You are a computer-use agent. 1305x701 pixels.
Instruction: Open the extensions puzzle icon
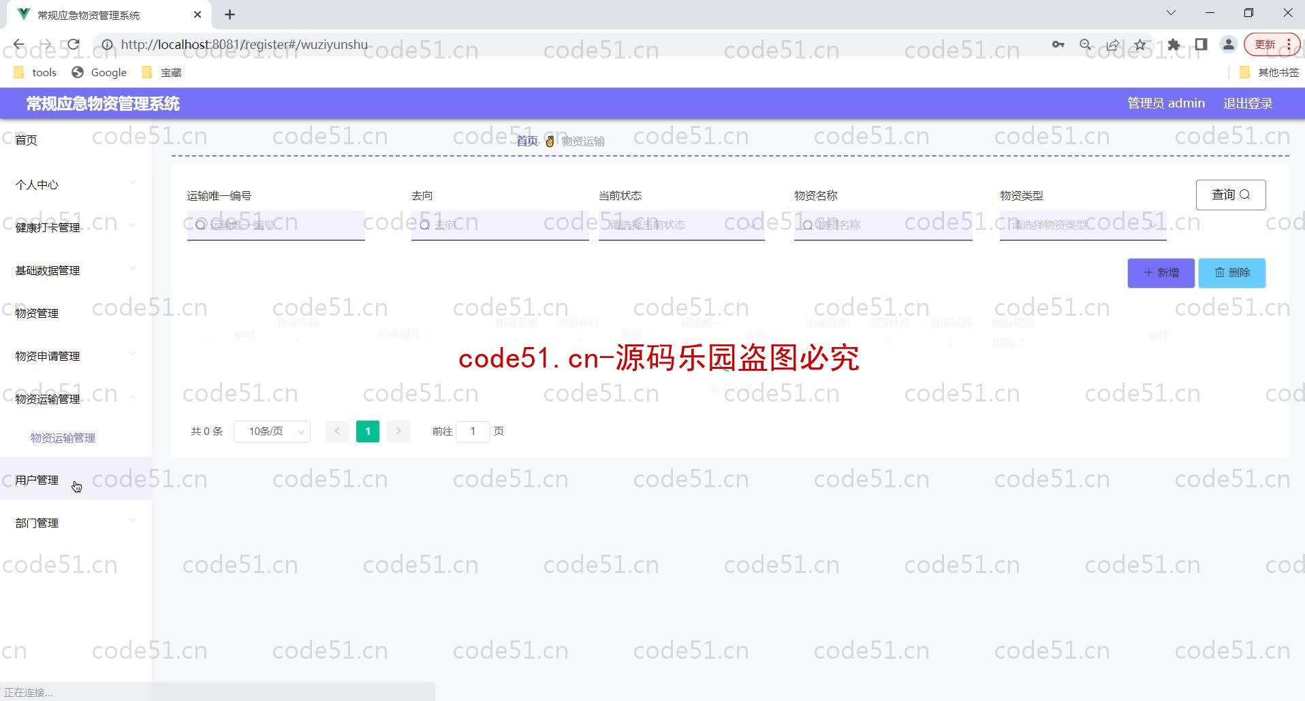[1174, 45]
